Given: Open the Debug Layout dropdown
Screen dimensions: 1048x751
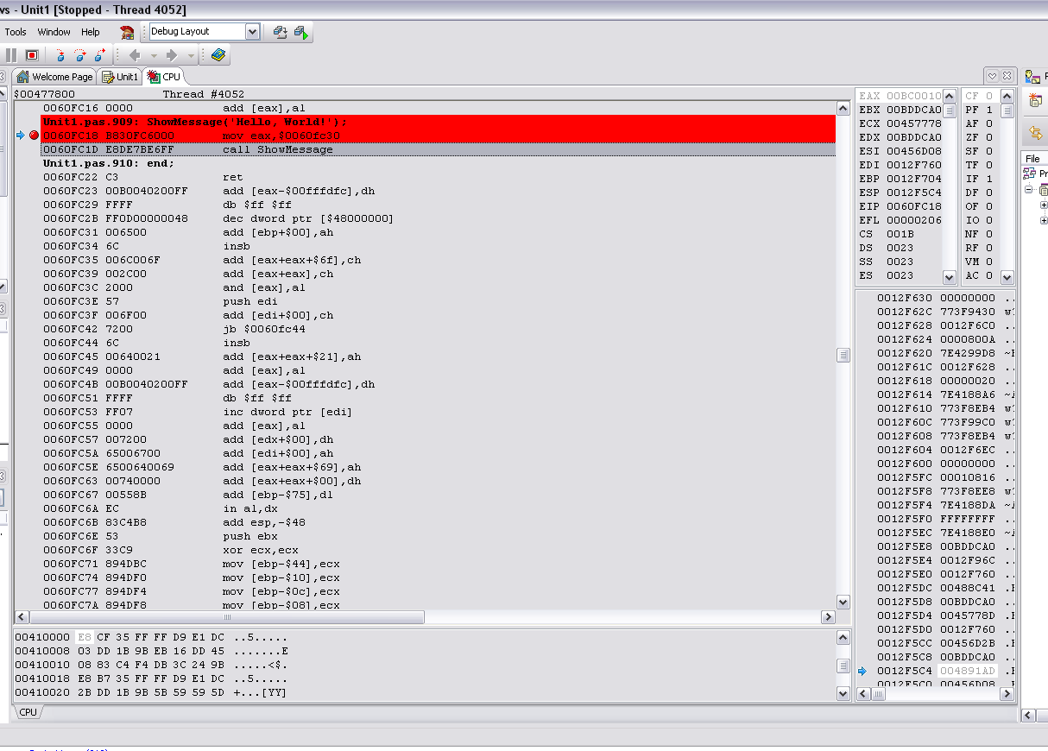Looking at the screenshot, I should point(252,32).
